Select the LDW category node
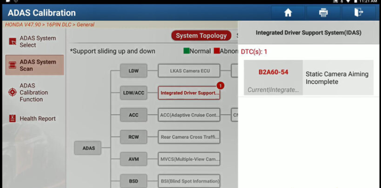The width and height of the screenshot is (381, 188). click(x=134, y=71)
